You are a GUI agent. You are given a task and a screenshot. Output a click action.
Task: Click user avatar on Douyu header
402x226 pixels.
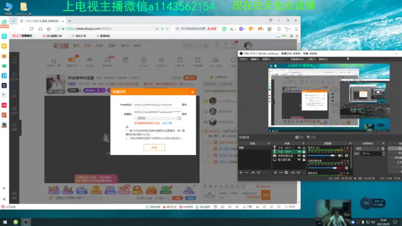(248, 45)
